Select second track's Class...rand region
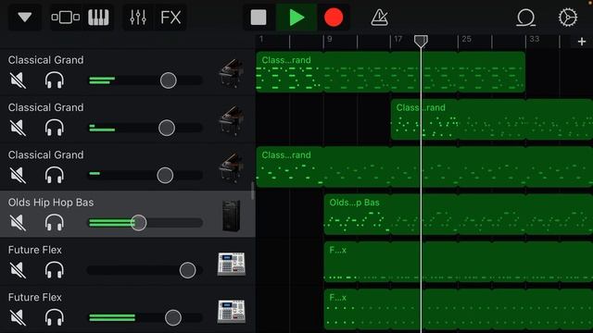Image resolution: width=593 pixels, height=333 pixels. pos(492,119)
